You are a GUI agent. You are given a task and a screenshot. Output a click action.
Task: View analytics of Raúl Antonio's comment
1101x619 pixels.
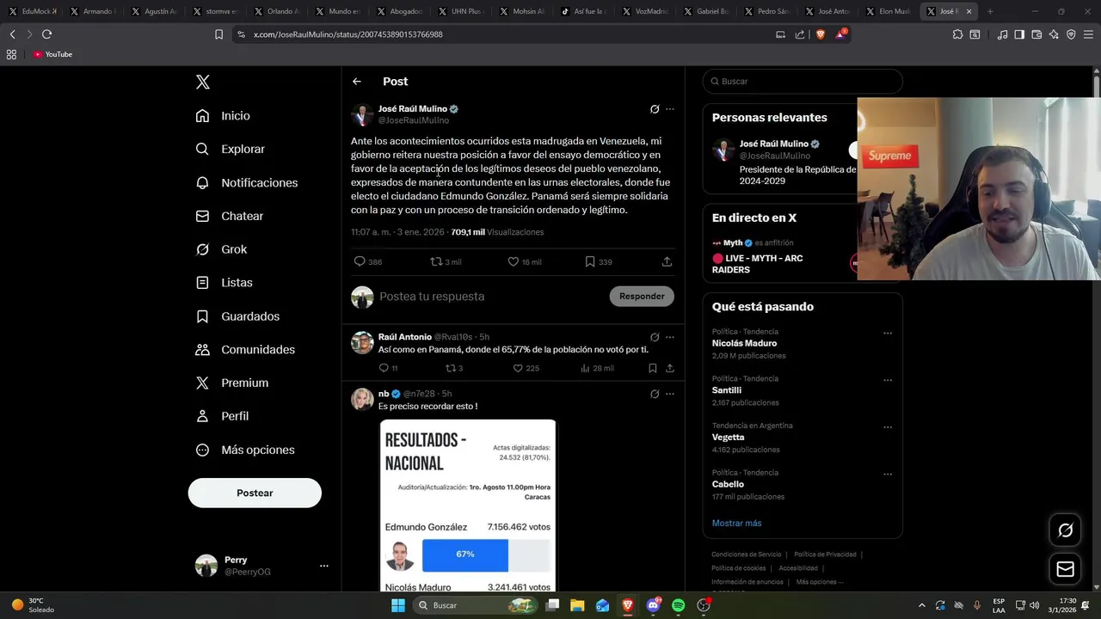[x=597, y=368]
